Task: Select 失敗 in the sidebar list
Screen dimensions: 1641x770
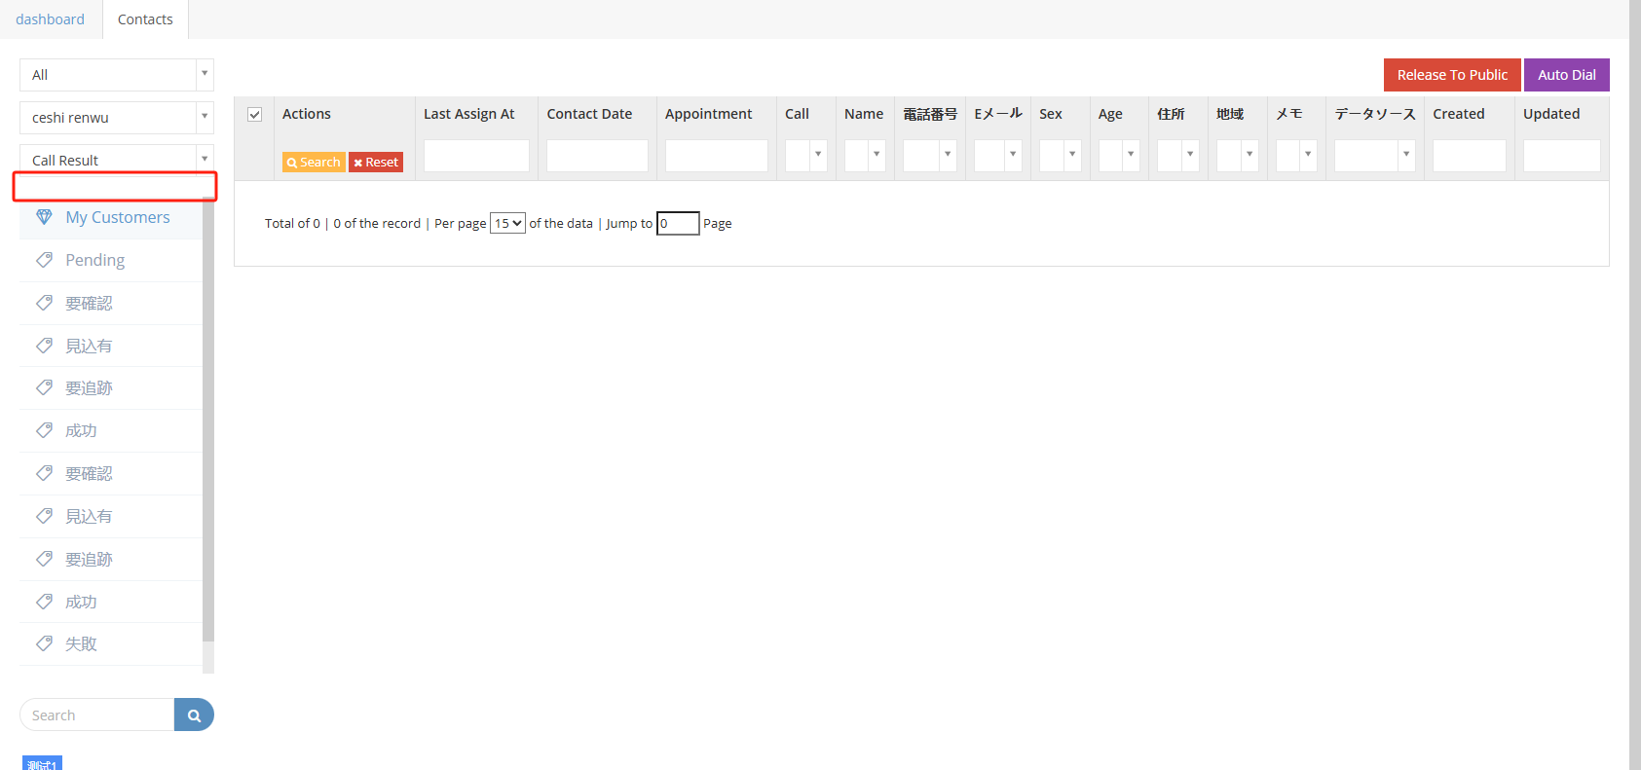Action: coord(111,643)
